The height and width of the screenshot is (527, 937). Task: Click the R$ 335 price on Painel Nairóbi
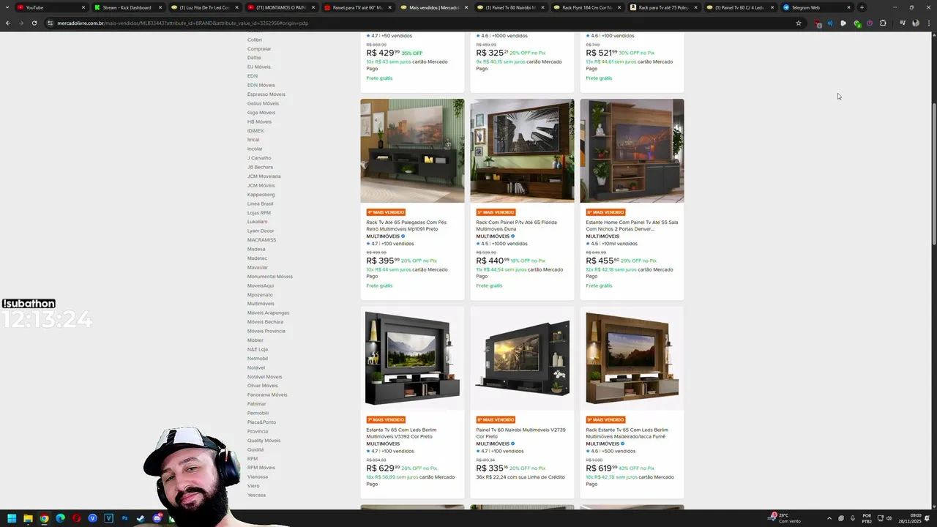click(492, 468)
